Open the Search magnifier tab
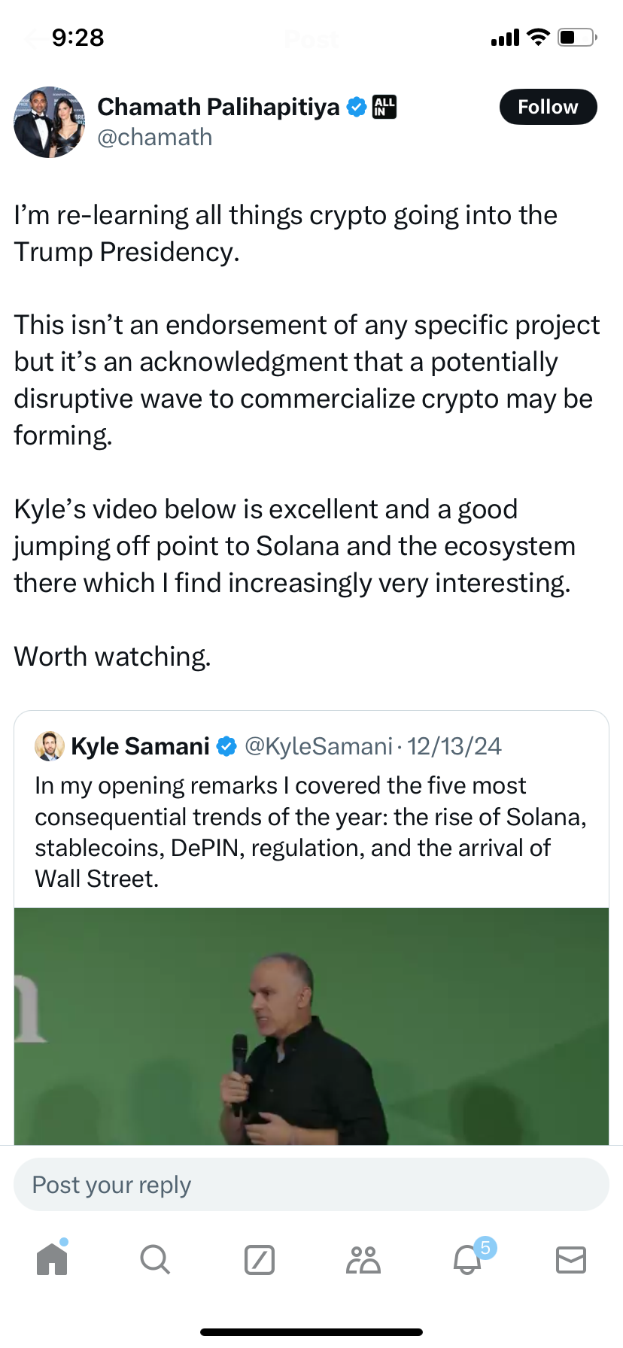623x1348 pixels. pyautogui.click(x=155, y=1259)
